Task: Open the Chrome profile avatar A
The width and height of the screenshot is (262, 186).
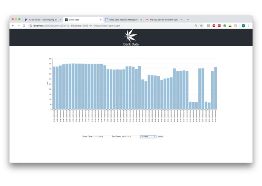Action: pyautogui.click(x=244, y=26)
